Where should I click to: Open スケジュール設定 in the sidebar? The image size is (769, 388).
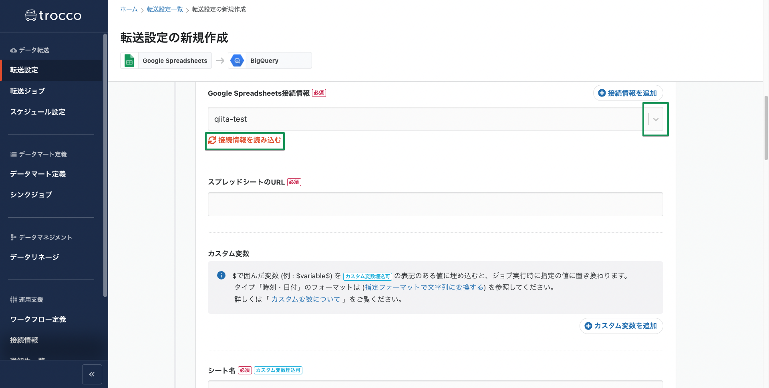(38, 112)
